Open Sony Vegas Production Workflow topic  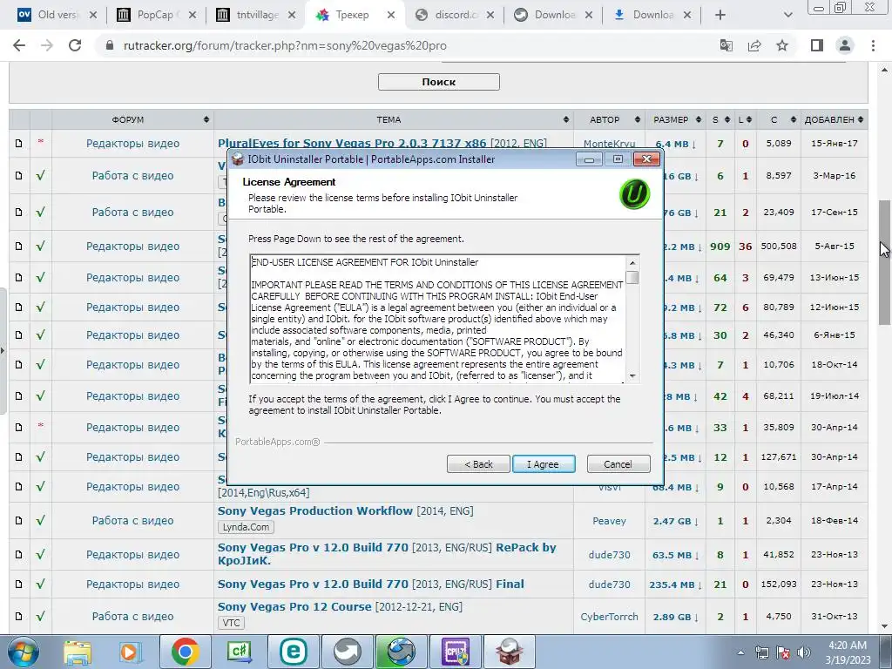pos(315,510)
